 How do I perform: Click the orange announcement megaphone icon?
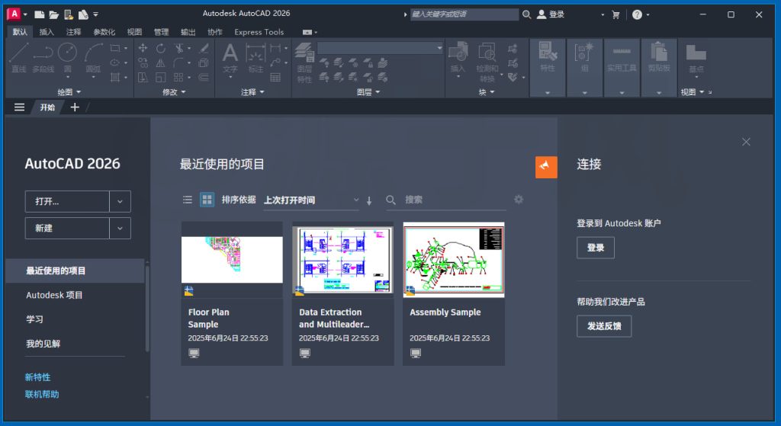pyautogui.click(x=546, y=167)
